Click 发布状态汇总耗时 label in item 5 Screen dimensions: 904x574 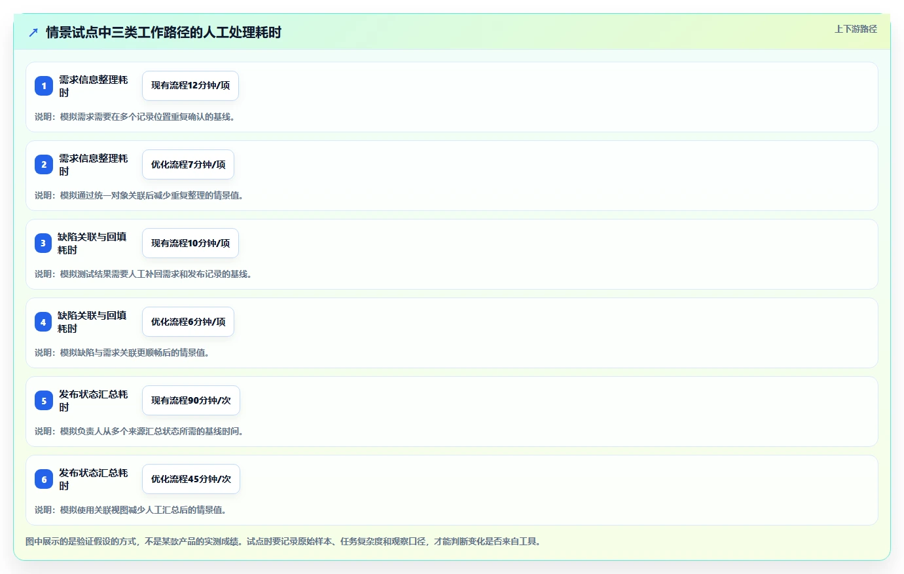[x=94, y=400]
